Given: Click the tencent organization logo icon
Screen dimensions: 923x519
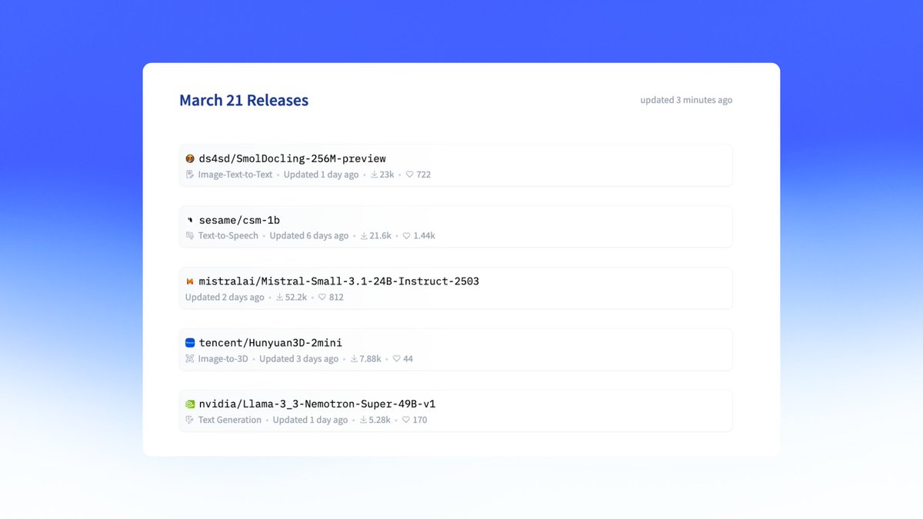Looking at the screenshot, I should [190, 343].
